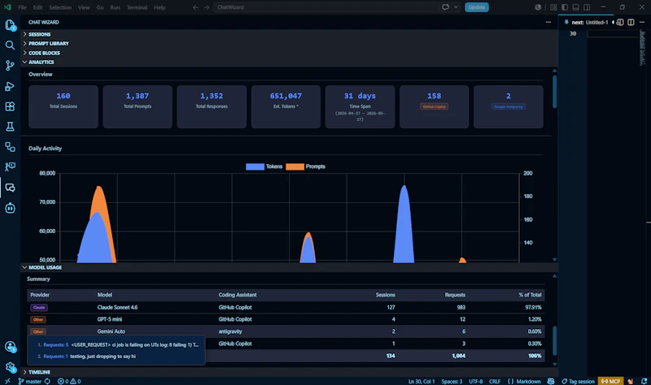
Task: Sort table by Sessions column header
Action: [385, 295]
